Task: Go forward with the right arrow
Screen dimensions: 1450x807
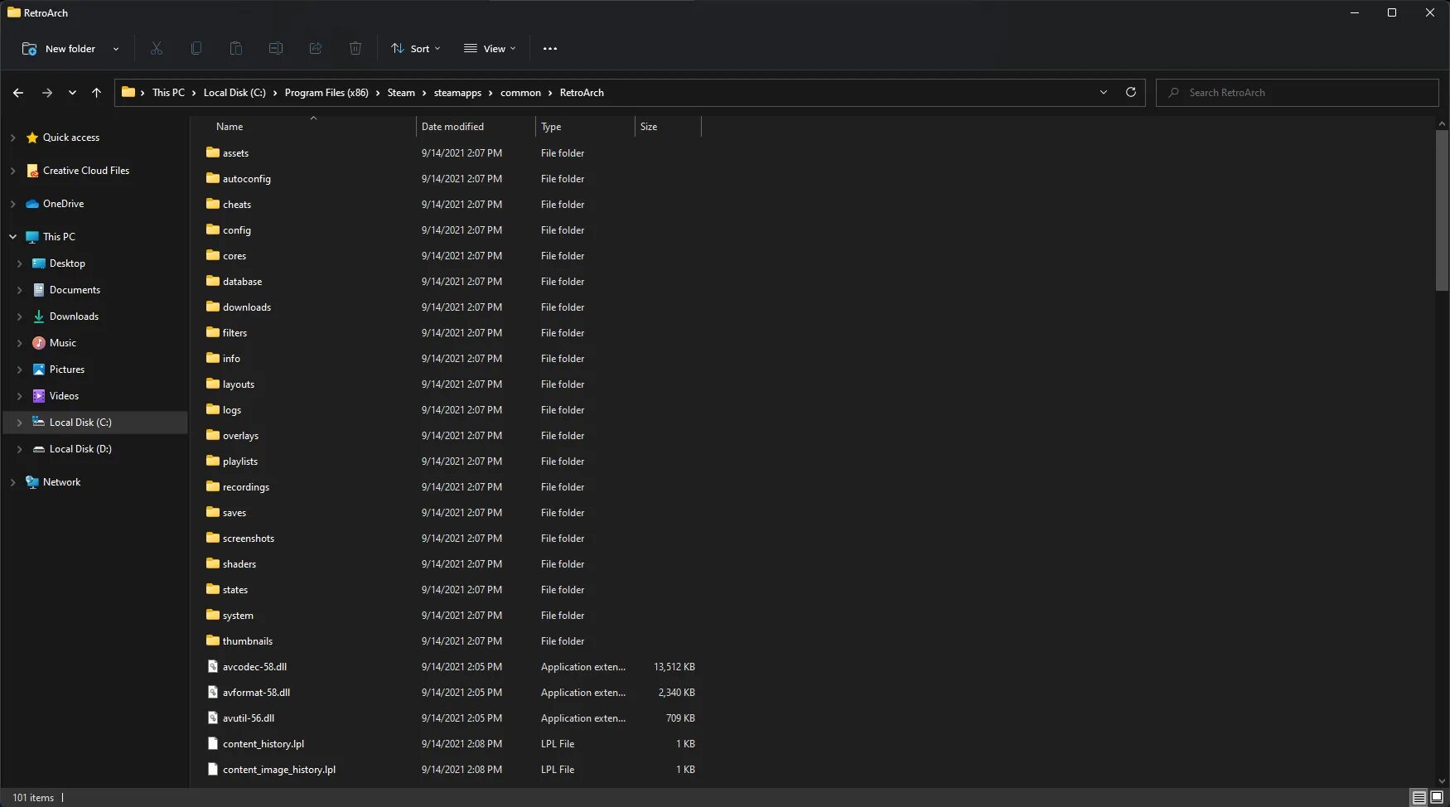Action: coord(47,93)
